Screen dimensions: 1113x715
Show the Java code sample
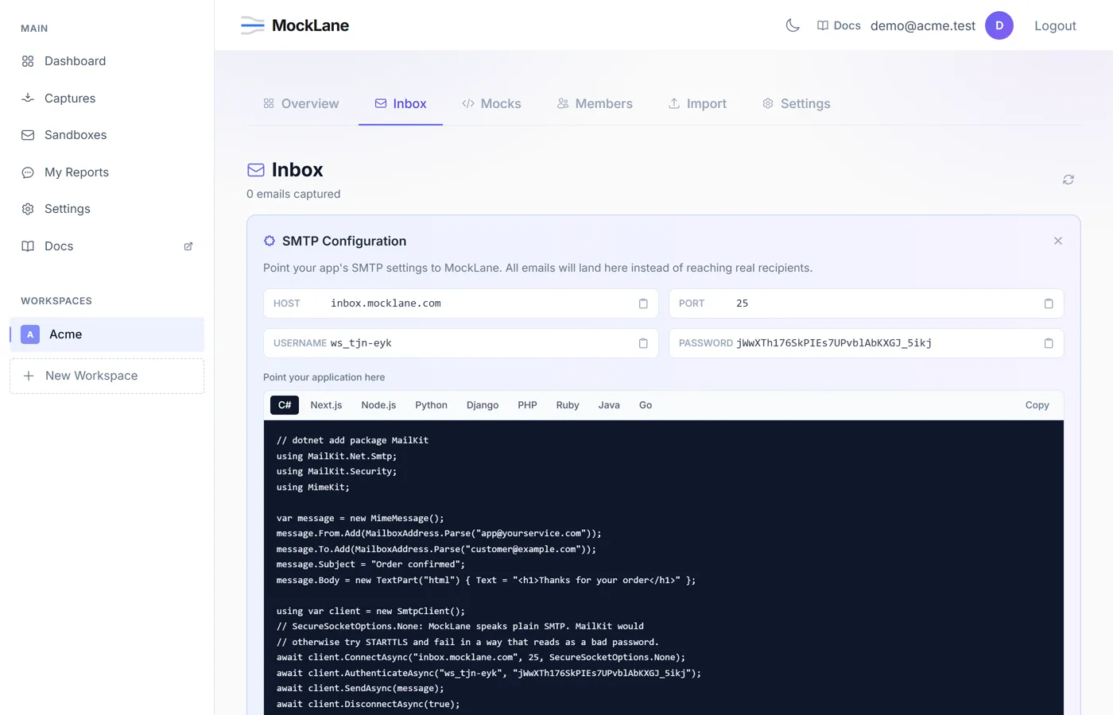(609, 405)
